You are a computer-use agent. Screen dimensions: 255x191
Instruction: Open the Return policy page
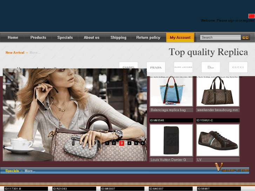pos(148,37)
